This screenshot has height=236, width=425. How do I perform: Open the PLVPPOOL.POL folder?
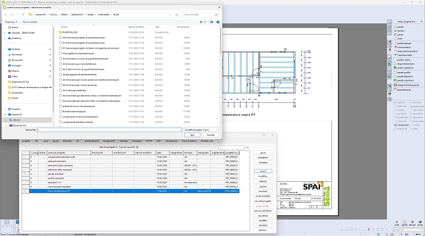tap(69, 32)
